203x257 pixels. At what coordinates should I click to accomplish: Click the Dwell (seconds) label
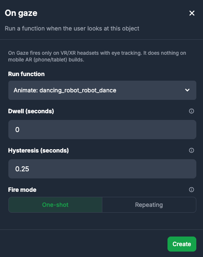click(31, 111)
